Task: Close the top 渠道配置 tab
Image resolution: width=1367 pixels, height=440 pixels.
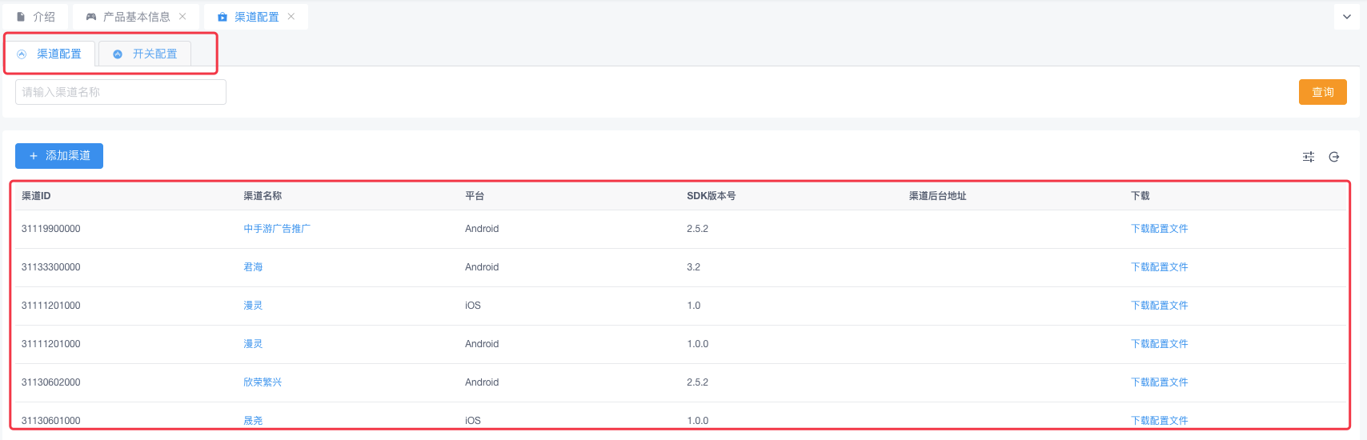Action: click(291, 17)
